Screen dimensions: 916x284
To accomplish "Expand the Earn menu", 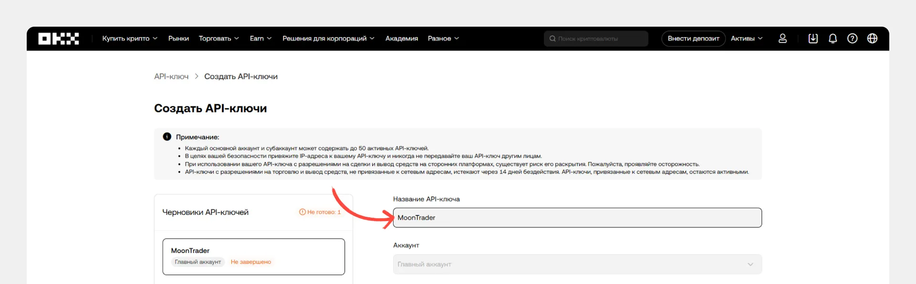I will (260, 39).
